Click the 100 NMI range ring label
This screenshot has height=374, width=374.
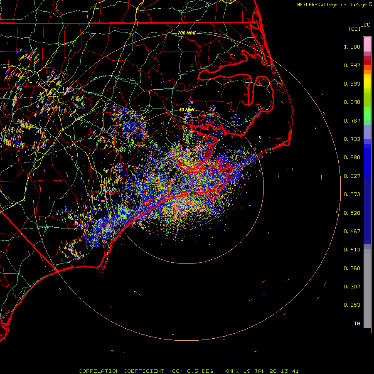(x=187, y=33)
